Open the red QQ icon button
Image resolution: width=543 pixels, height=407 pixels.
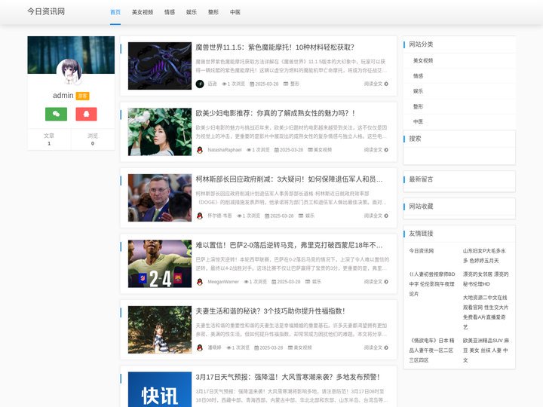[86, 114]
